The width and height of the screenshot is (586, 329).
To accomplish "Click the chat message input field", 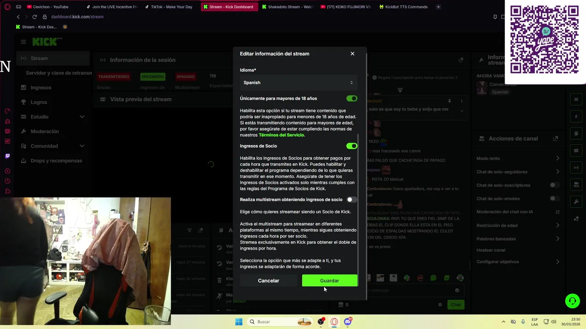I will pyautogui.click(x=414, y=290).
